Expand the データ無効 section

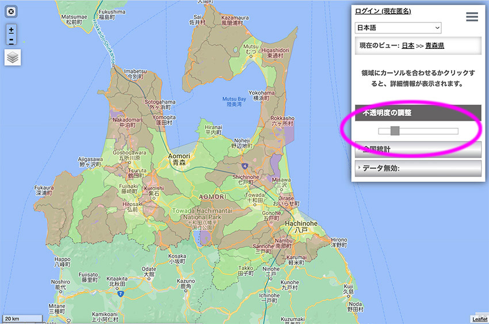418,168
